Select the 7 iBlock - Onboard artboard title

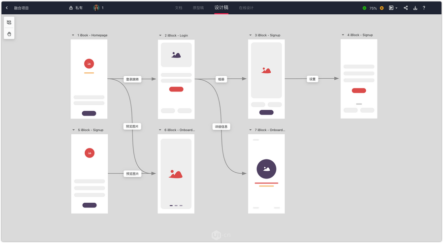tap(270, 130)
